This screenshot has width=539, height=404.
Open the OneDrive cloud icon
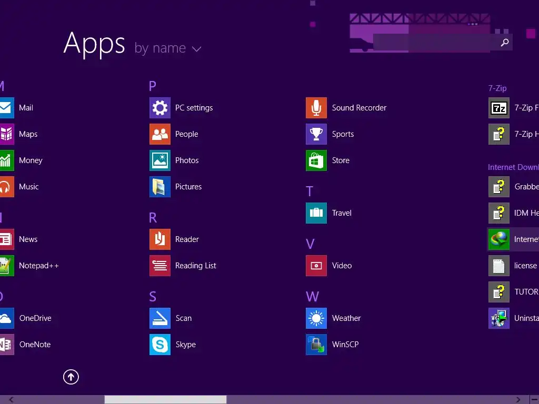click(7, 318)
